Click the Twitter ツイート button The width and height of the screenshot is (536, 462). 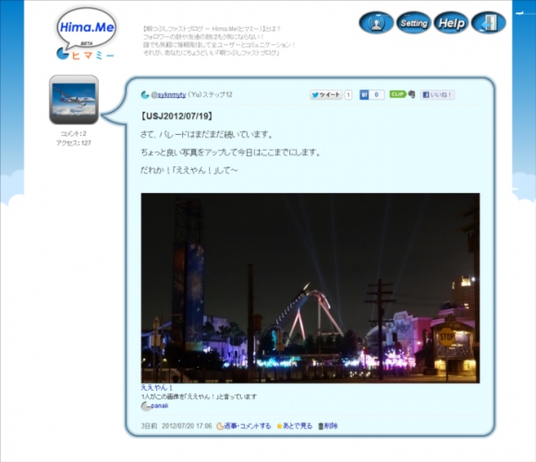(x=326, y=94)
